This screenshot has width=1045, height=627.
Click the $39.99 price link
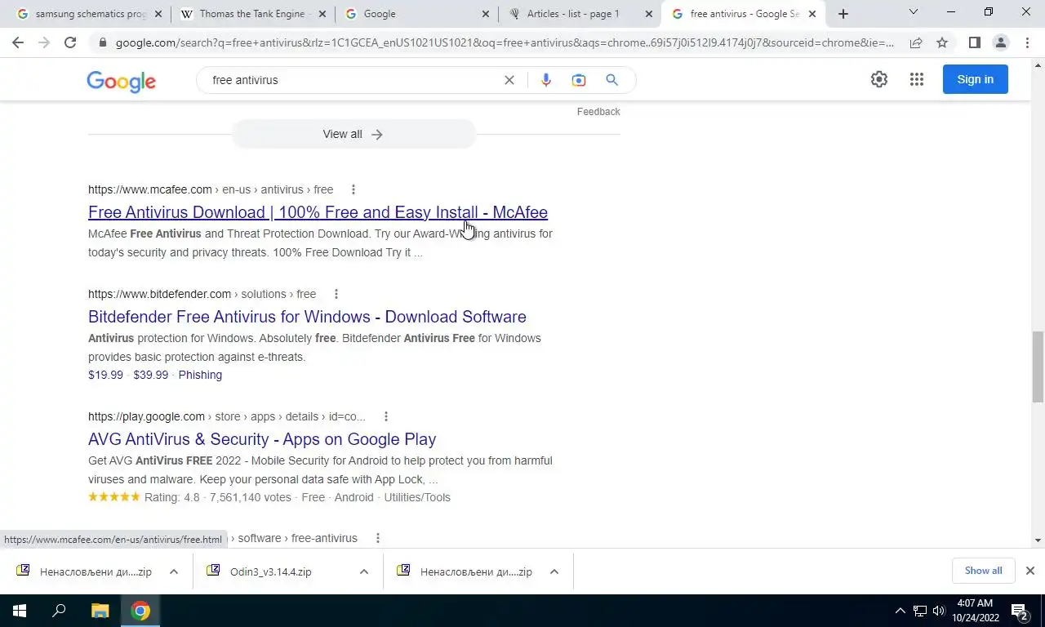tap(150, 375)
